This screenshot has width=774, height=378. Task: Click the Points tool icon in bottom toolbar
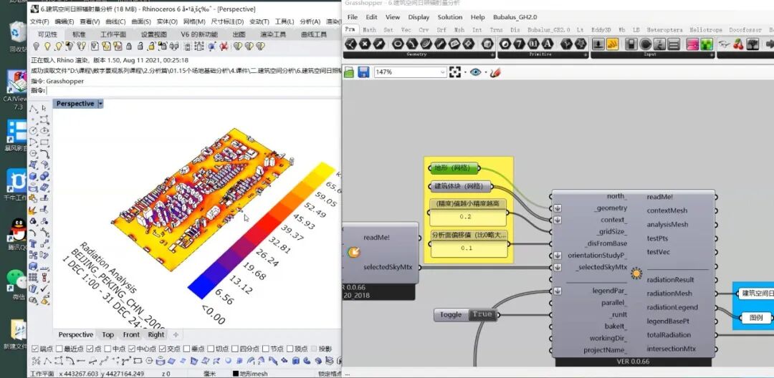36,361
